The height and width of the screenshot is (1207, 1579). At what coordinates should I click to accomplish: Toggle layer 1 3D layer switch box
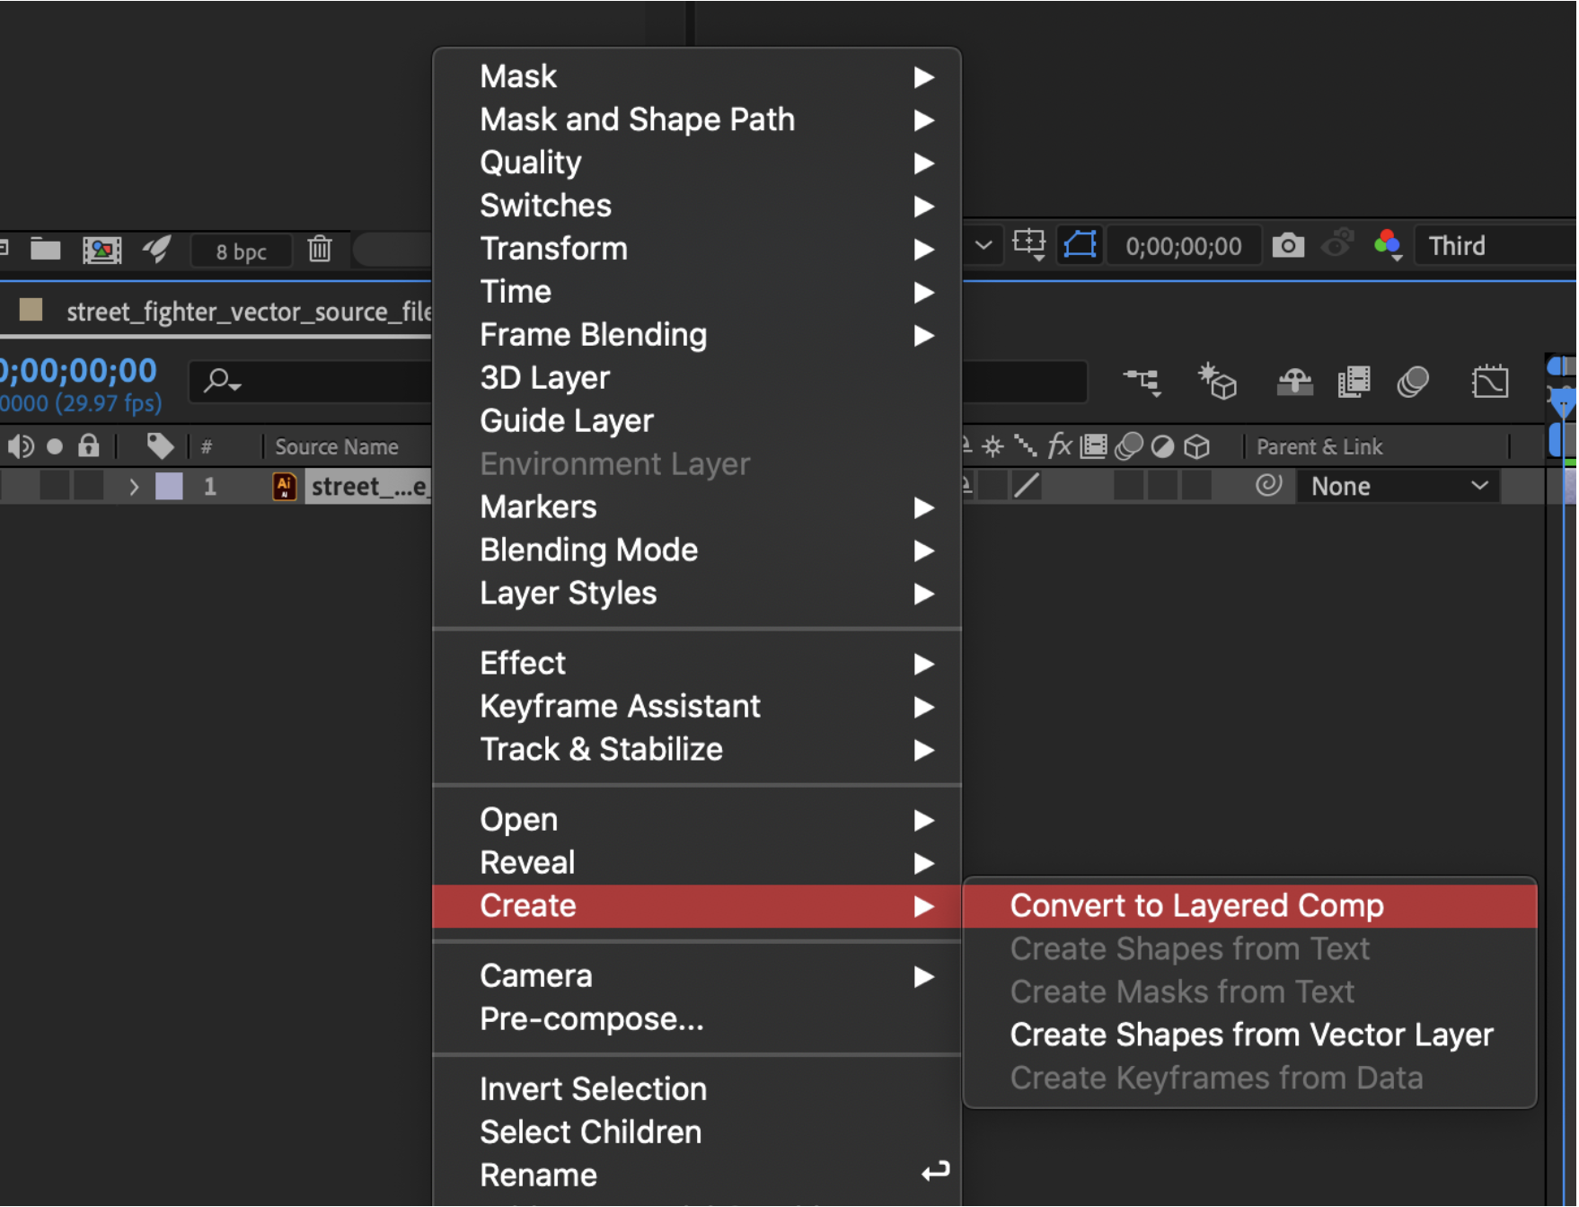(1196, 486)
